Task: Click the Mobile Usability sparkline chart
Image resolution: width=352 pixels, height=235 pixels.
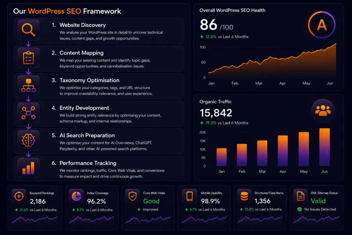Action: click(204, 219)
